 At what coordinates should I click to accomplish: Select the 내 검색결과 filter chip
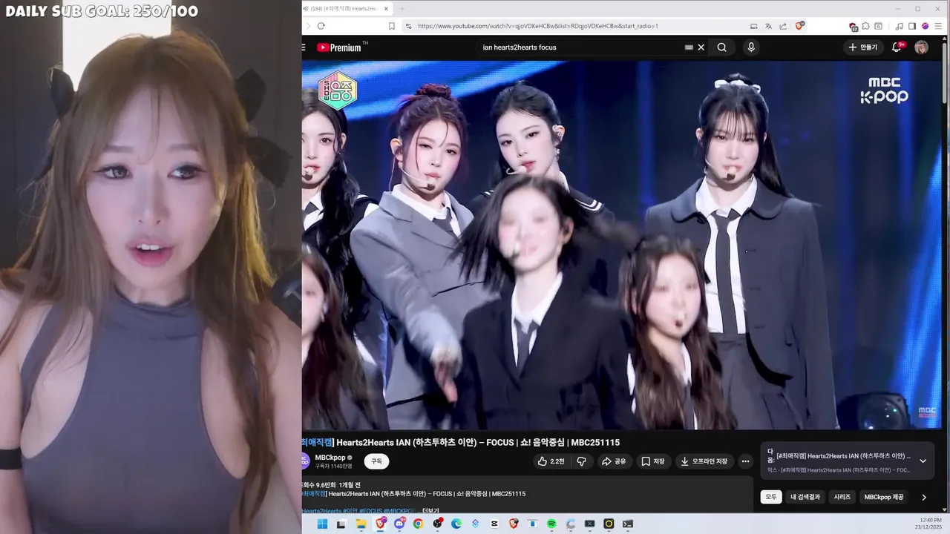tap(805, 497)
